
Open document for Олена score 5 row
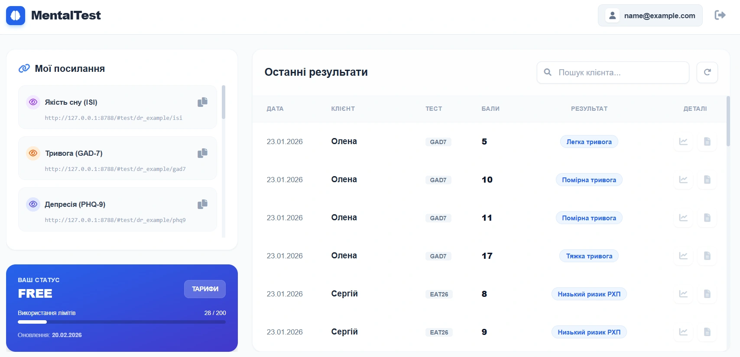707,142
